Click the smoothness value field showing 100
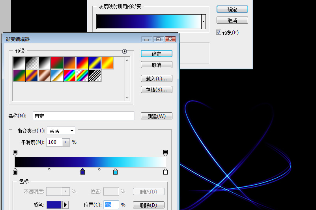The image size is (316, 210). click(x=54, y=142)
